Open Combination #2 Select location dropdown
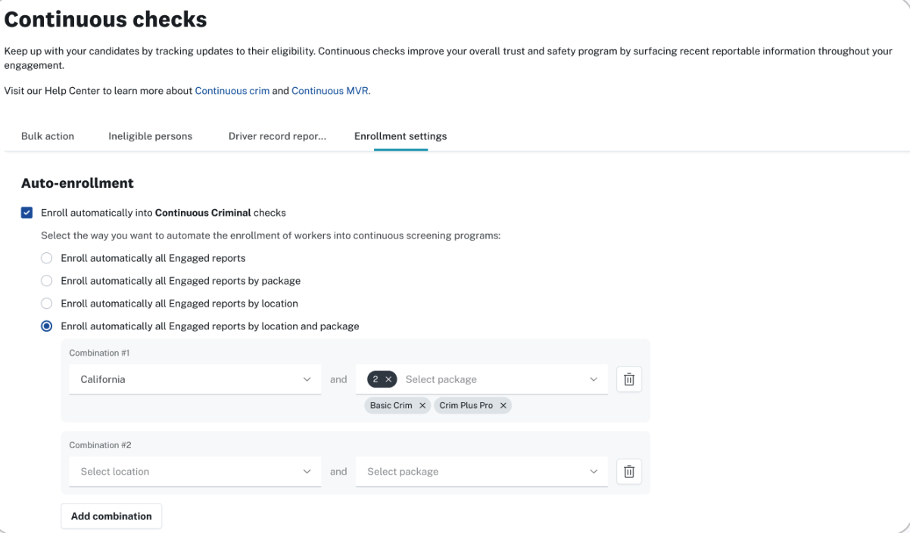The width and height of the screenshot is (910, 533). pyautogui.click(x=195, y=472)
